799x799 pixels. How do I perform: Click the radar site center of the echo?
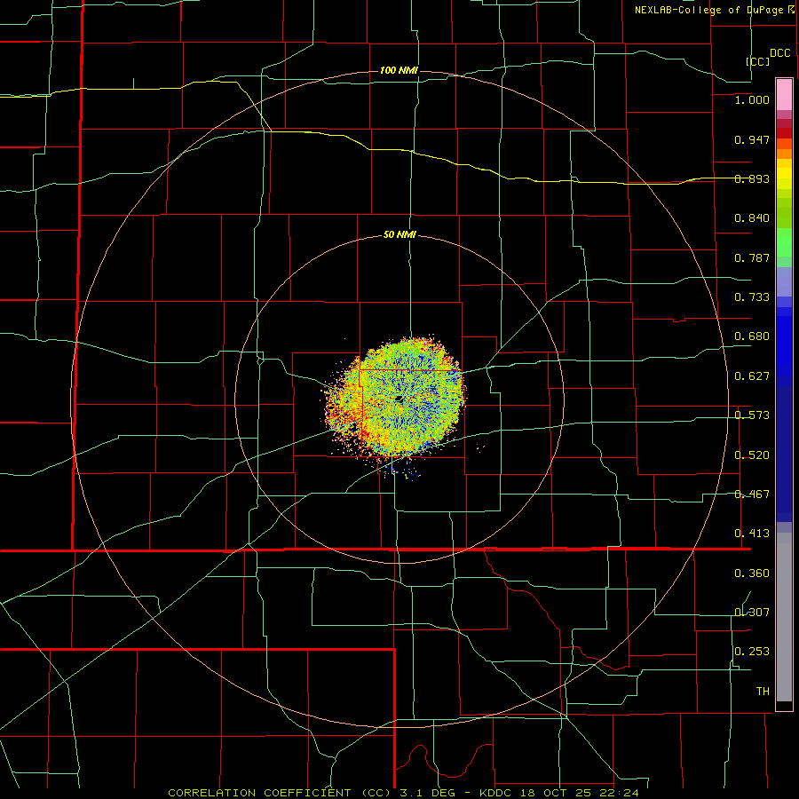coord(399,399)
